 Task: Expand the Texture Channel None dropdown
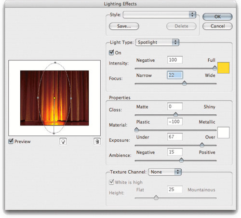point(165,172)
